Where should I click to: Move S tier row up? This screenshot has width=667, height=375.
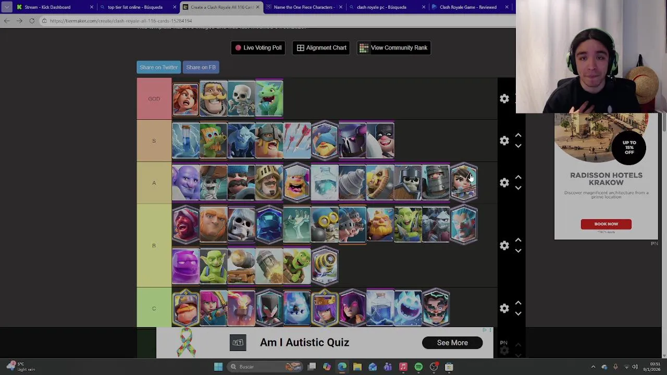[x=518, y=135]
